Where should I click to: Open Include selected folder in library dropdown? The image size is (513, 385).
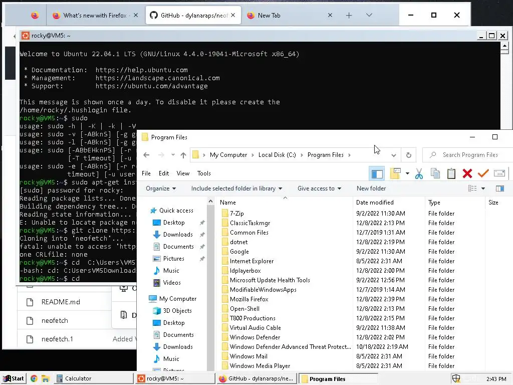click(236, 188)
